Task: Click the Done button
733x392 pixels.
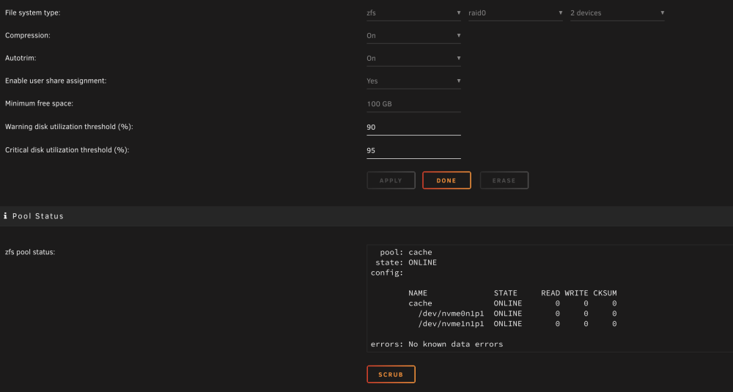Action: click(x=446, y=180)
